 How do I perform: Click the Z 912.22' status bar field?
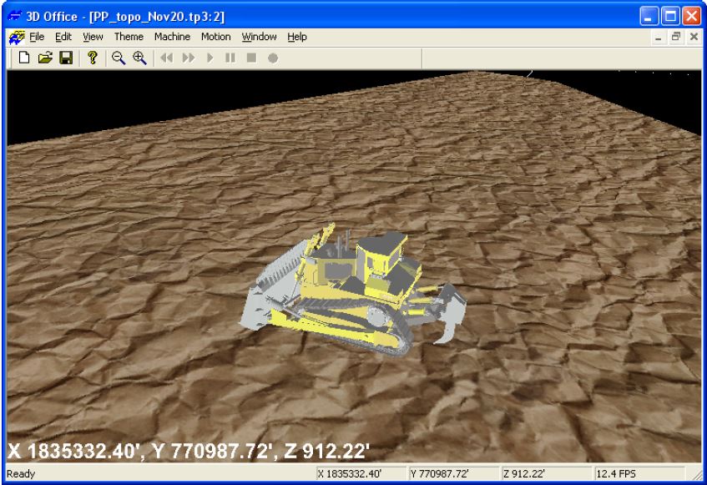tap(547, 474)
